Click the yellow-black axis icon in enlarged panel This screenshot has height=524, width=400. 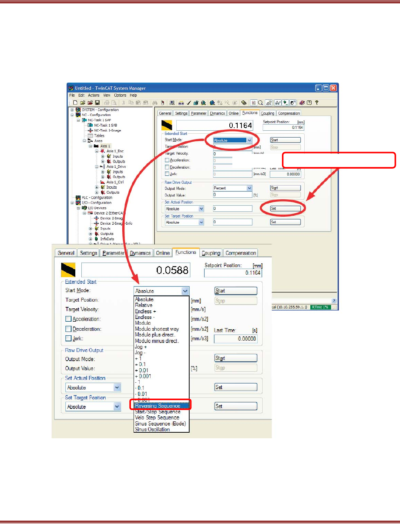click(x=68, y=270)
